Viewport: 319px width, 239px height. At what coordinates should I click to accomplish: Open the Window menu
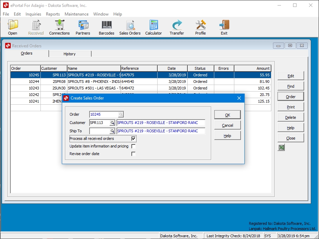(x=101, y=14)
